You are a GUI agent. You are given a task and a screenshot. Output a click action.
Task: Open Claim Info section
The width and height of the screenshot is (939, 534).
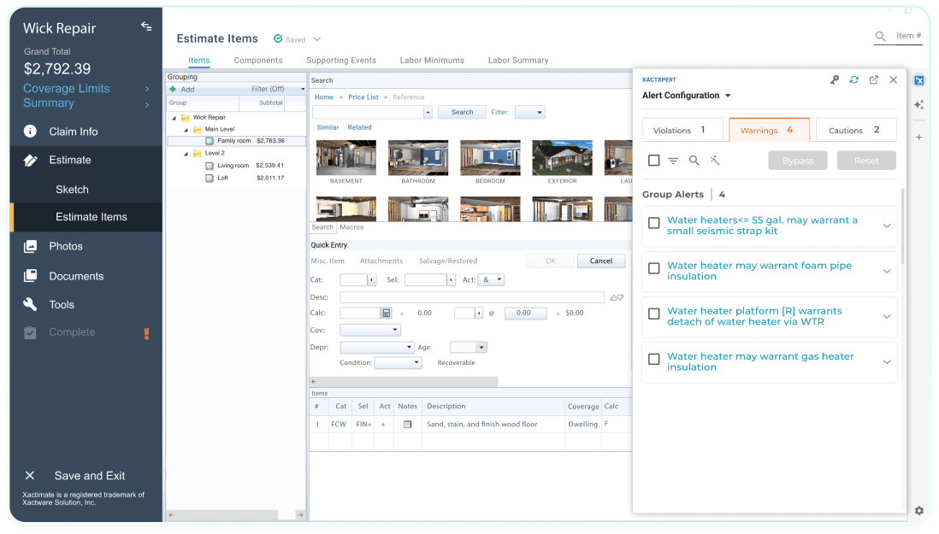(x=73, y=132)
